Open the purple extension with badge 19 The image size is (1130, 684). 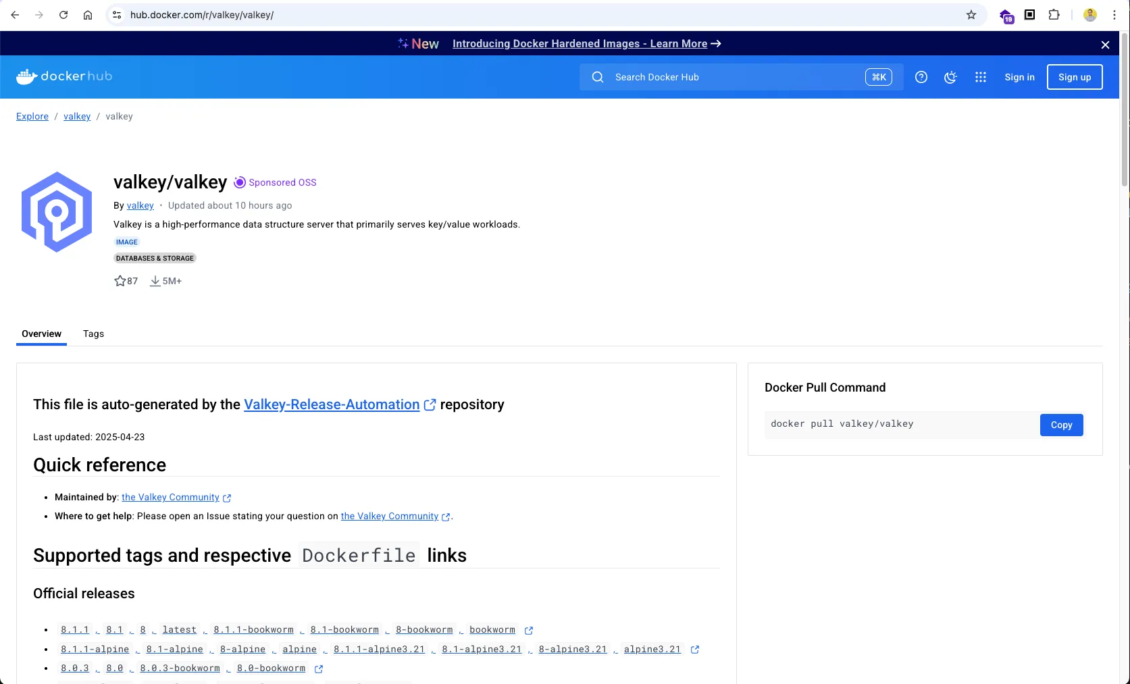[x=1006, y=16]
